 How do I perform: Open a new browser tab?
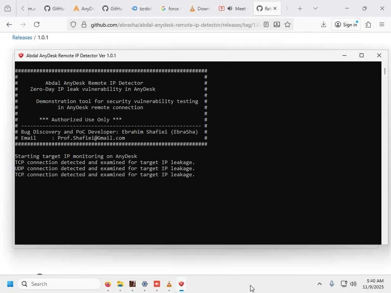coord(300,9)
